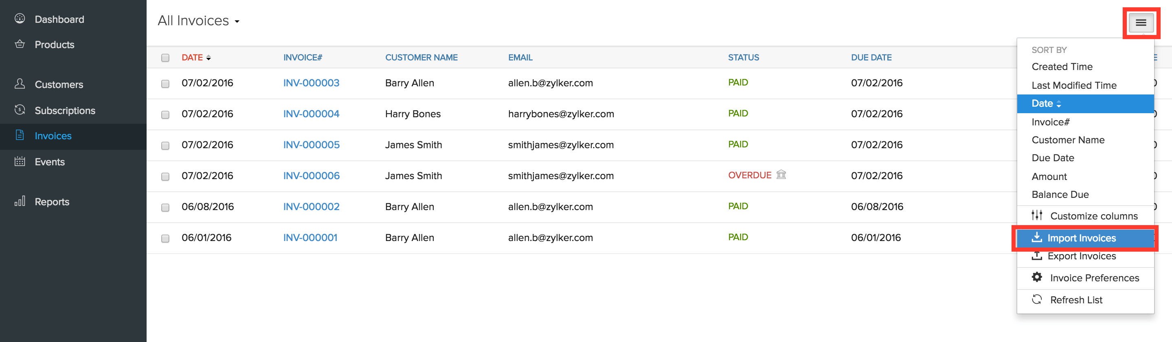Image resolution: width=1172 pixels, height=342 pixels.
Task: Click the Dashboard icon in sidebar
Action: tap(20, 19)
